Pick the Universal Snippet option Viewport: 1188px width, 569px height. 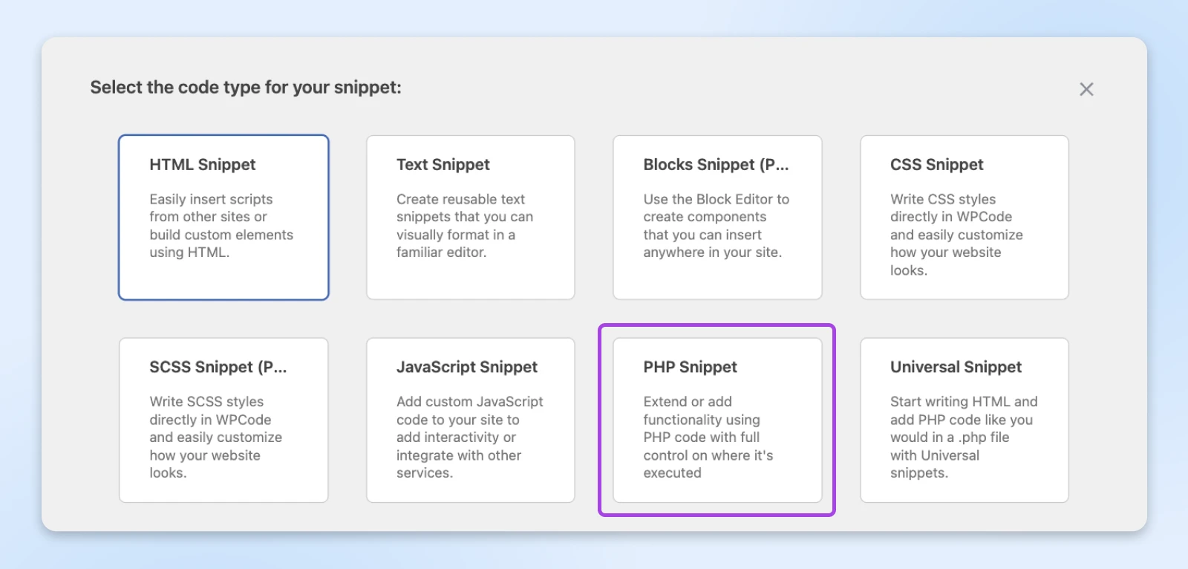click(x=964, y=420)
